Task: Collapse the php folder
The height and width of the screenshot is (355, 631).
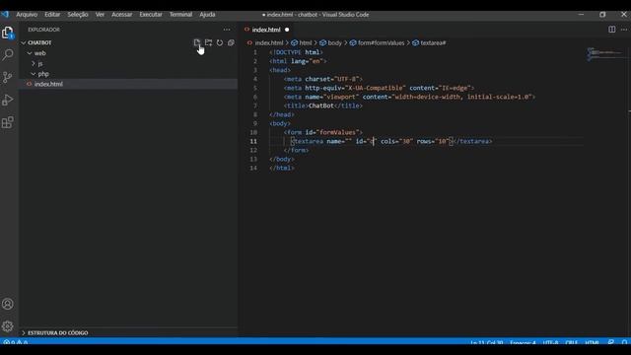Action: tap(34, 74)
